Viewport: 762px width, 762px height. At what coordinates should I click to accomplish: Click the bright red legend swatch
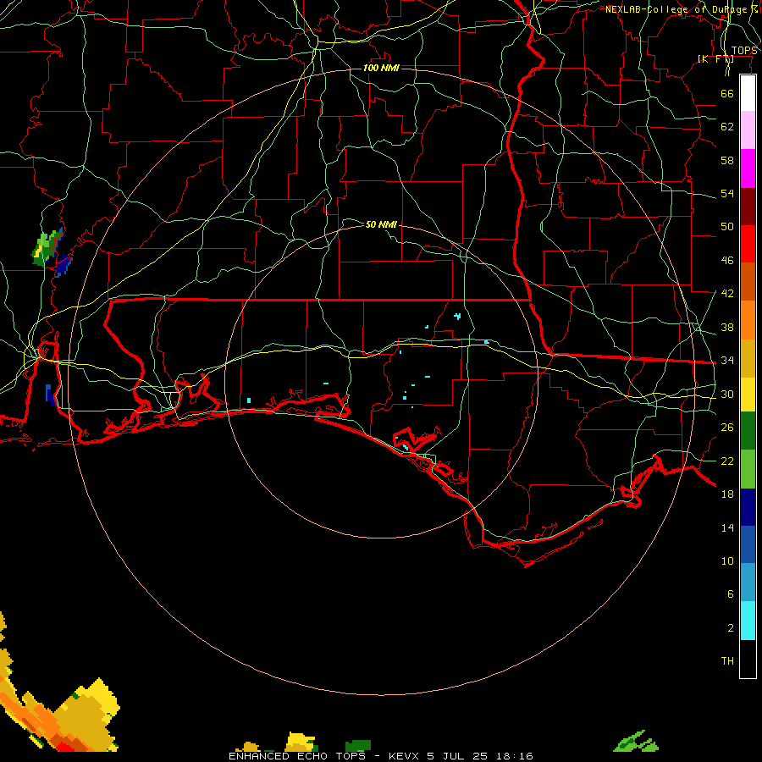[x=748, y=244]
